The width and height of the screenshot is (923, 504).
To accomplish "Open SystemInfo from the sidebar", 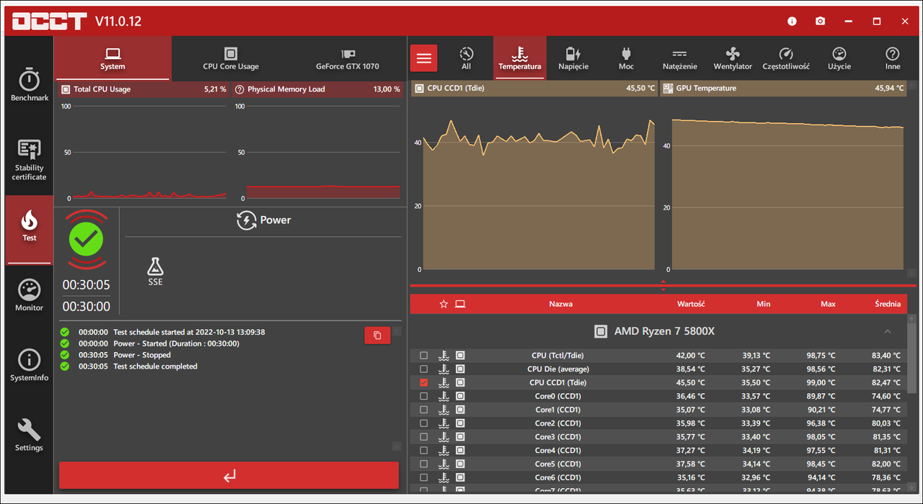I will click(x=29, y=366).
